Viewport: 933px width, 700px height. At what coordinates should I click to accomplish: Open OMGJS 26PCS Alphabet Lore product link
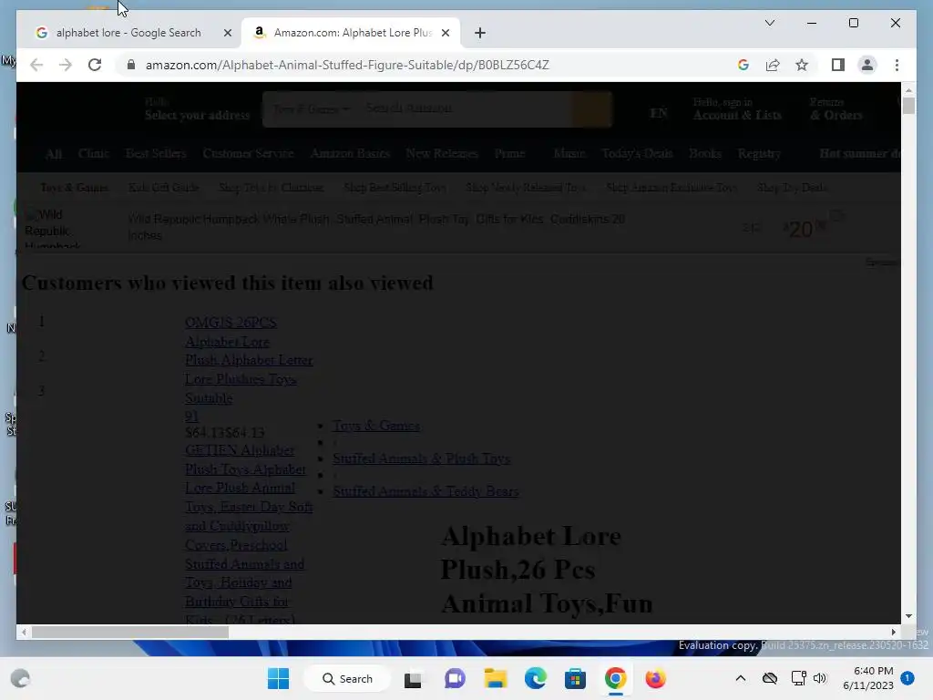[249, 360]
